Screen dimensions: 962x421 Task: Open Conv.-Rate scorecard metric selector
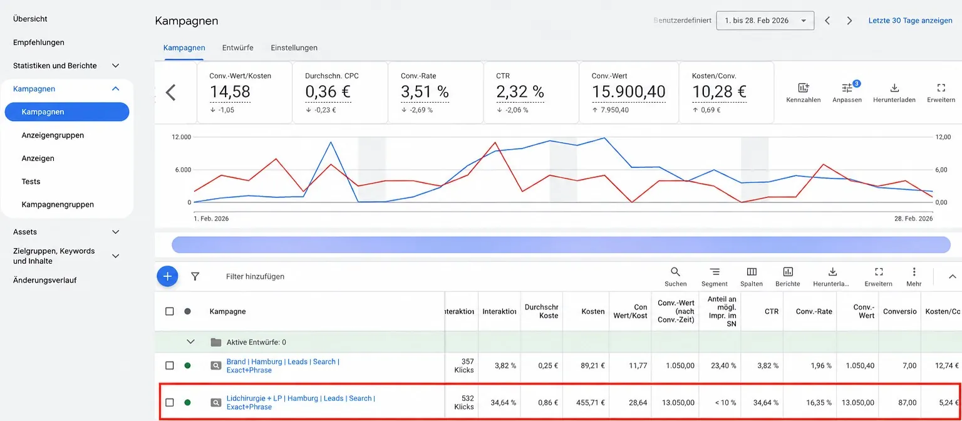pyautogui.click(x=418, y=76)
